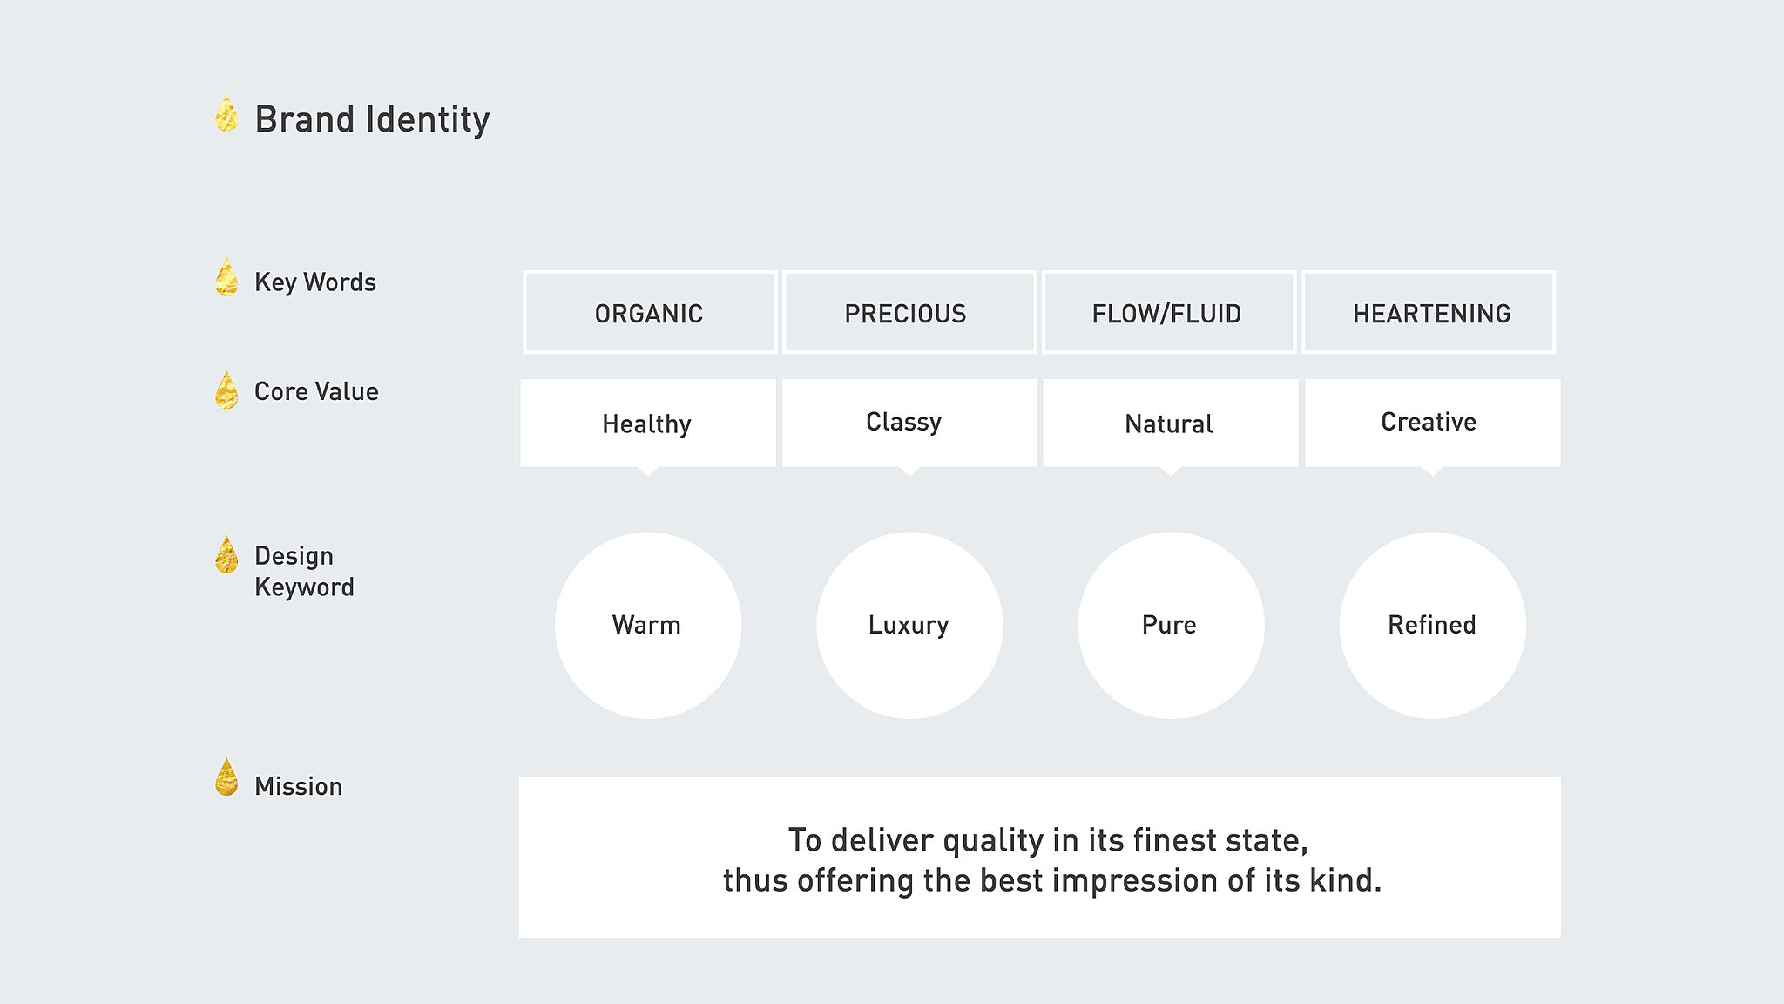Image resolution: width=1784 pixels, height=1004 pixels.
Task: Select the Creative core value card
Action: click(1432, 424)
